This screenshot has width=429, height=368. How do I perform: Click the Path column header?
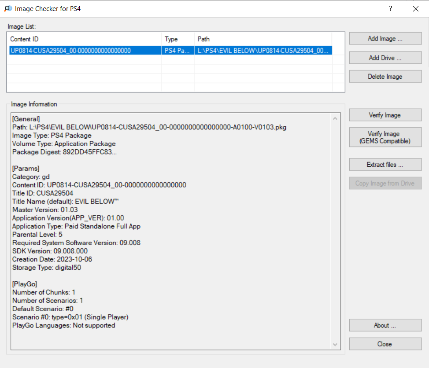click(x=263, y=39)
